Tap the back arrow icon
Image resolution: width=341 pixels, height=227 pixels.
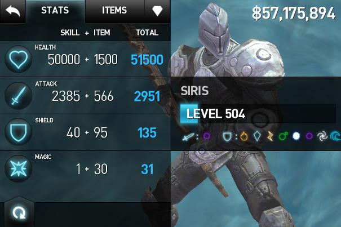tap(12, 11)
